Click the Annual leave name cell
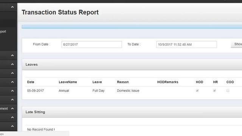 point(64,91)
